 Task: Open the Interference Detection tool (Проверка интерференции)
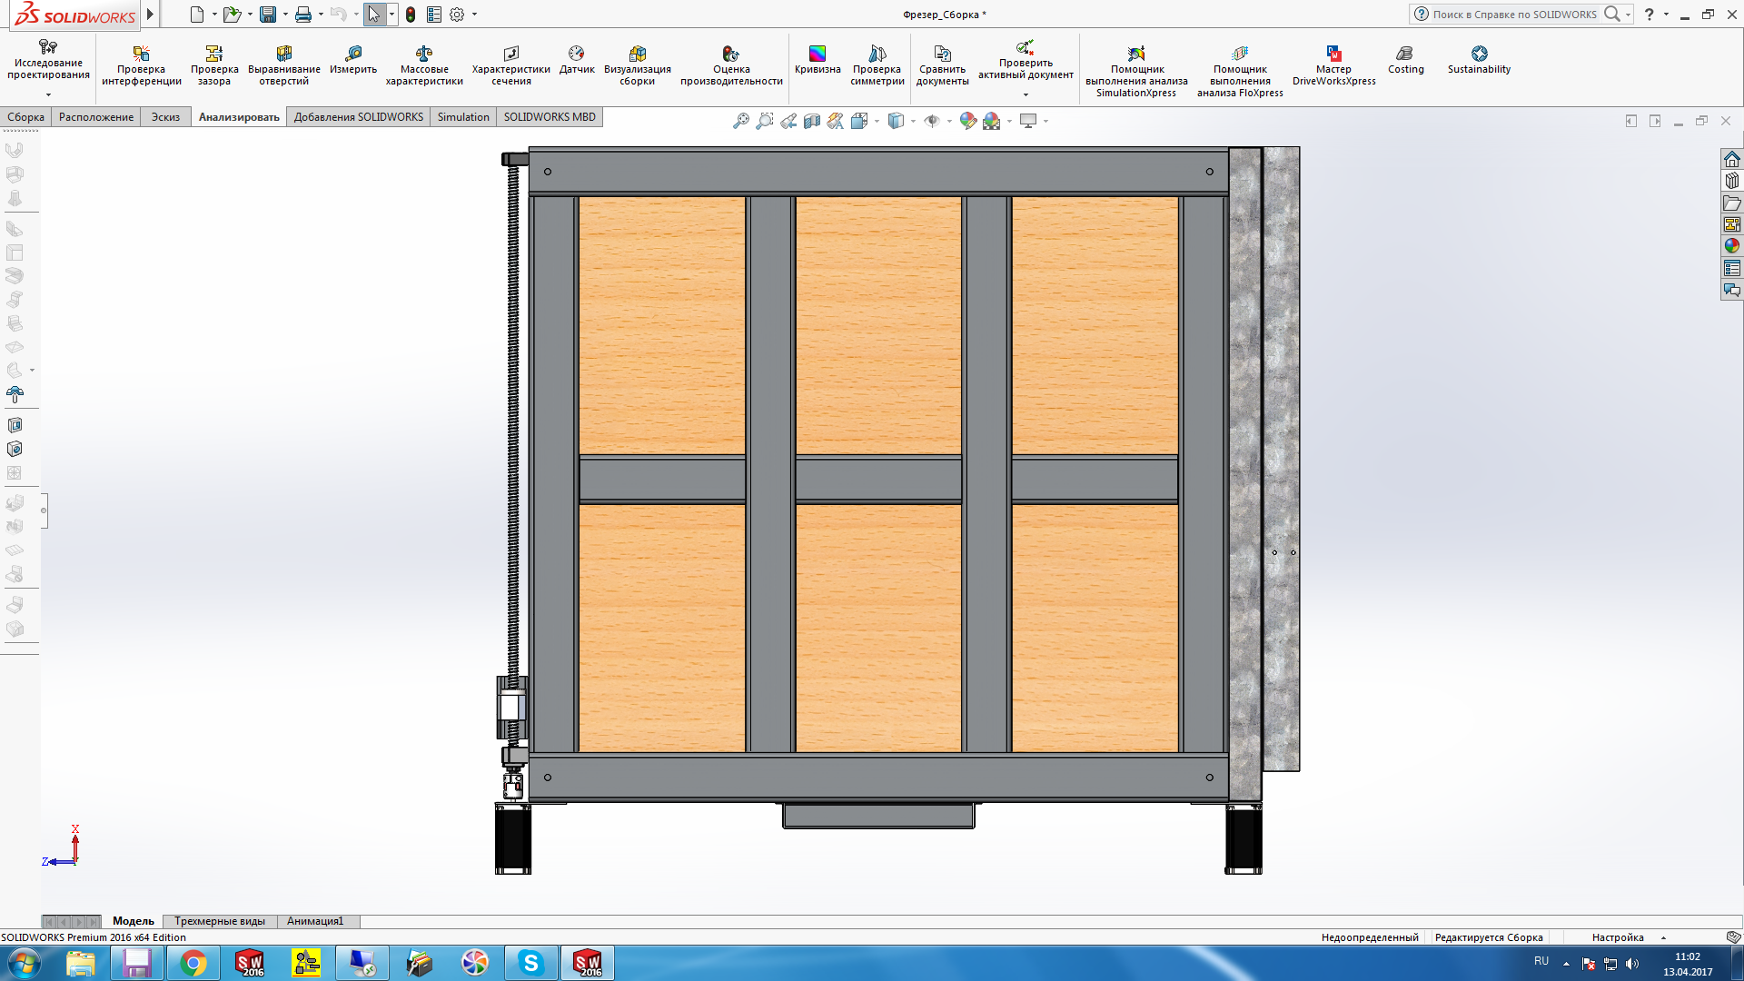(x=141, y=64)
